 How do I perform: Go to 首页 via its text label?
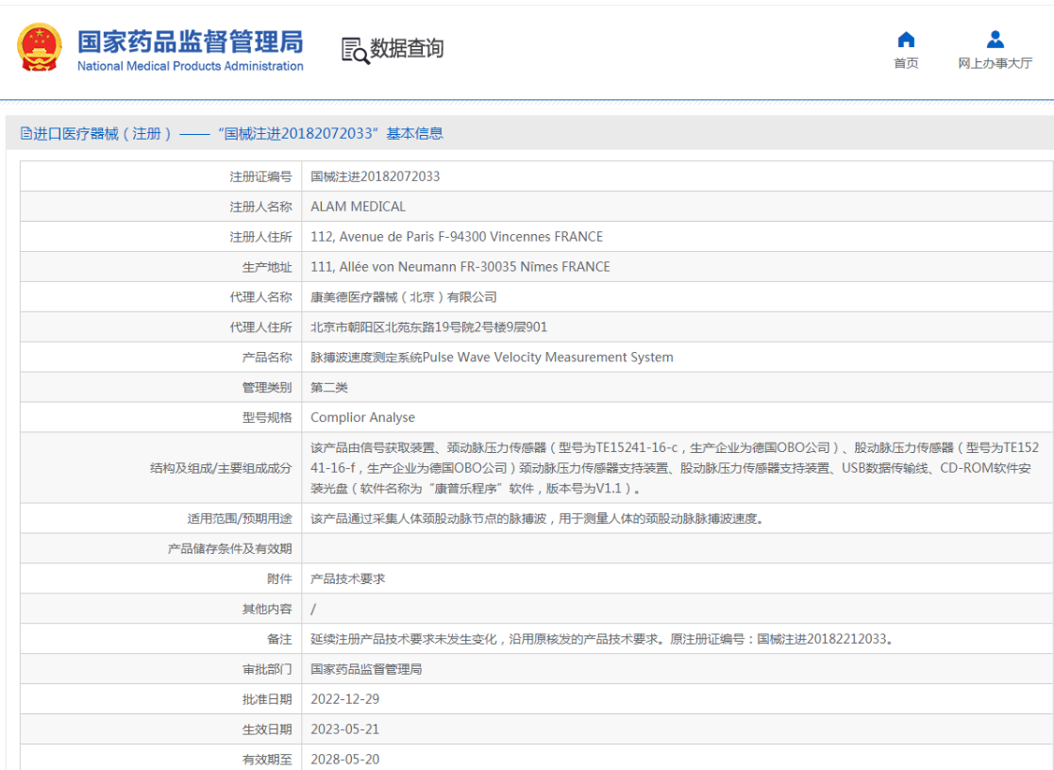point(906,63)
